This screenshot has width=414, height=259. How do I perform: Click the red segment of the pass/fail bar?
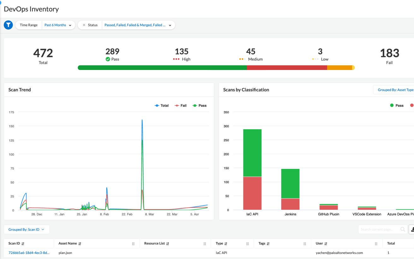[x=287, y=67]
